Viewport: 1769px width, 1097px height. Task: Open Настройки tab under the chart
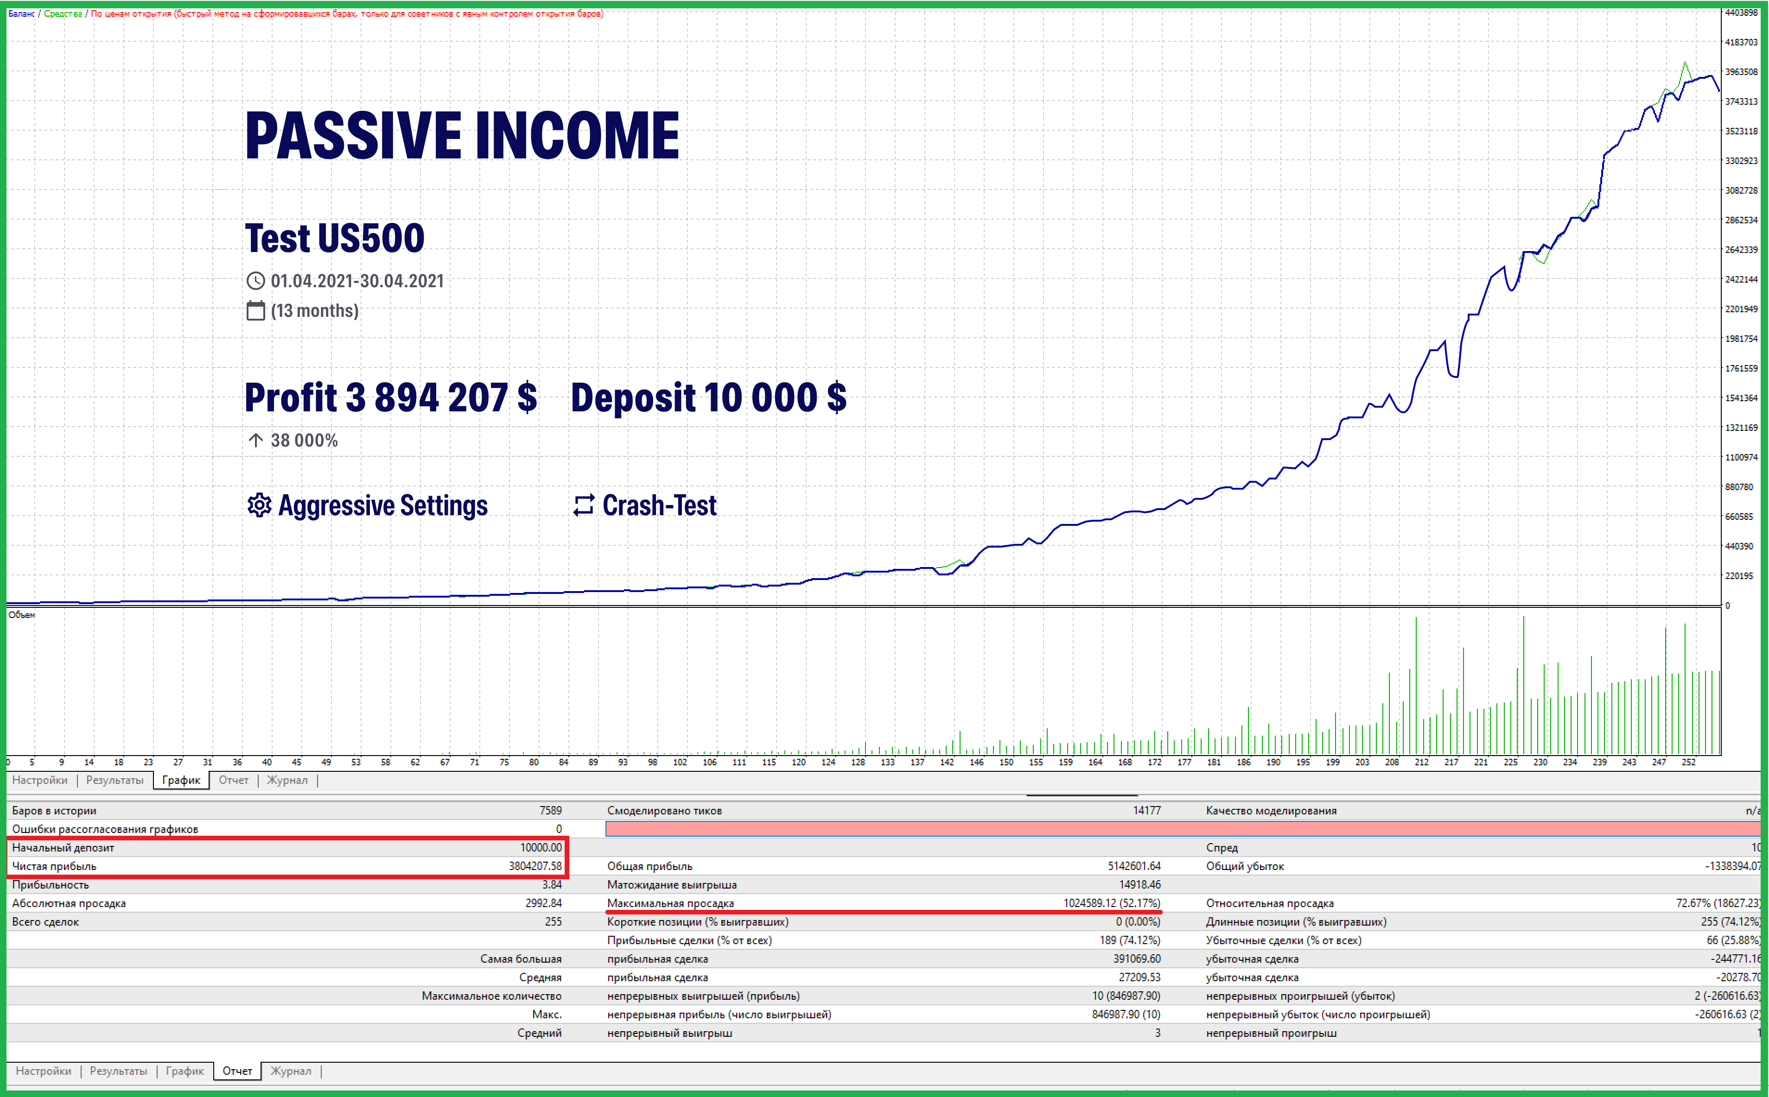(x=40, y=780)
